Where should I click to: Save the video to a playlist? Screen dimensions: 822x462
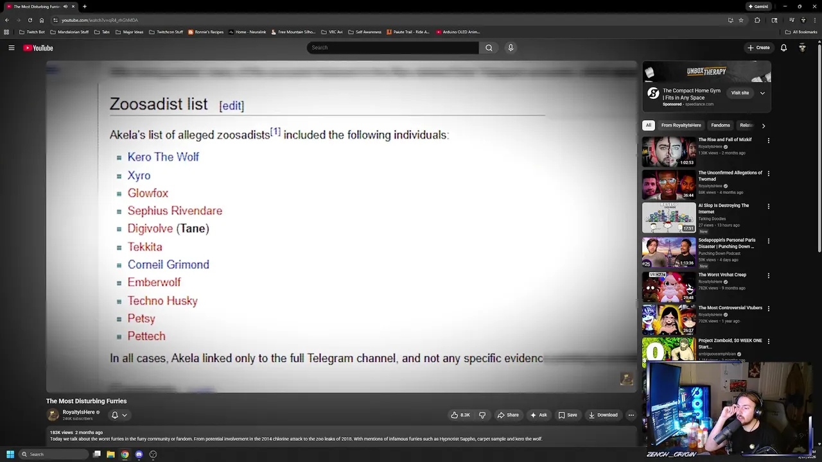click(x=568, y=415)
